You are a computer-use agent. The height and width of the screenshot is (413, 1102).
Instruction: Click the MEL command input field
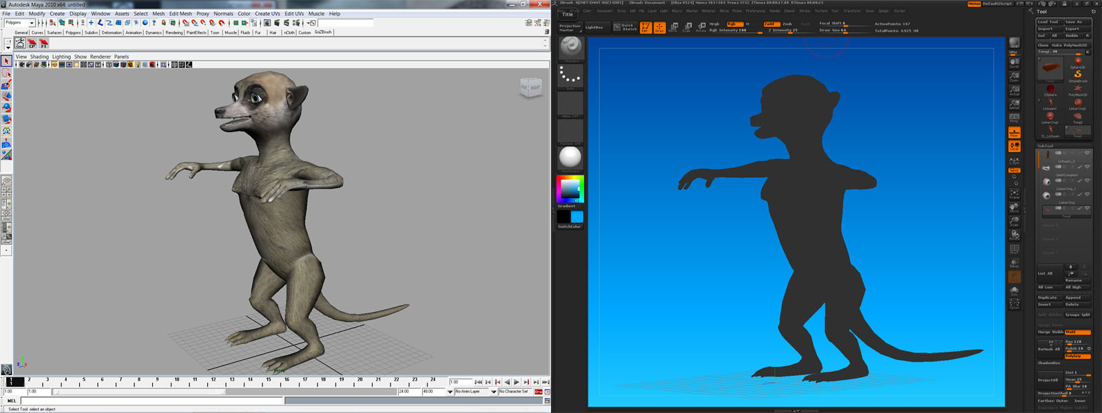(152, 401)
